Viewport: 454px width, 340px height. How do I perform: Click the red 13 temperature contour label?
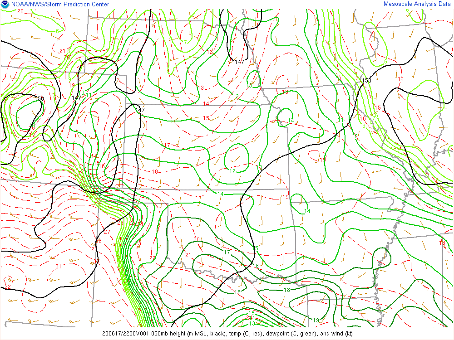pos(201,87)
